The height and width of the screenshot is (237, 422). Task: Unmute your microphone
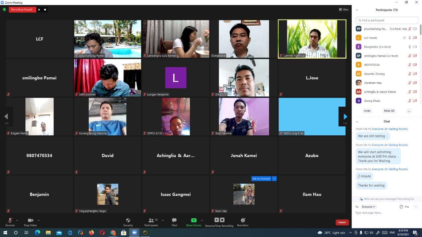[10, 221]
